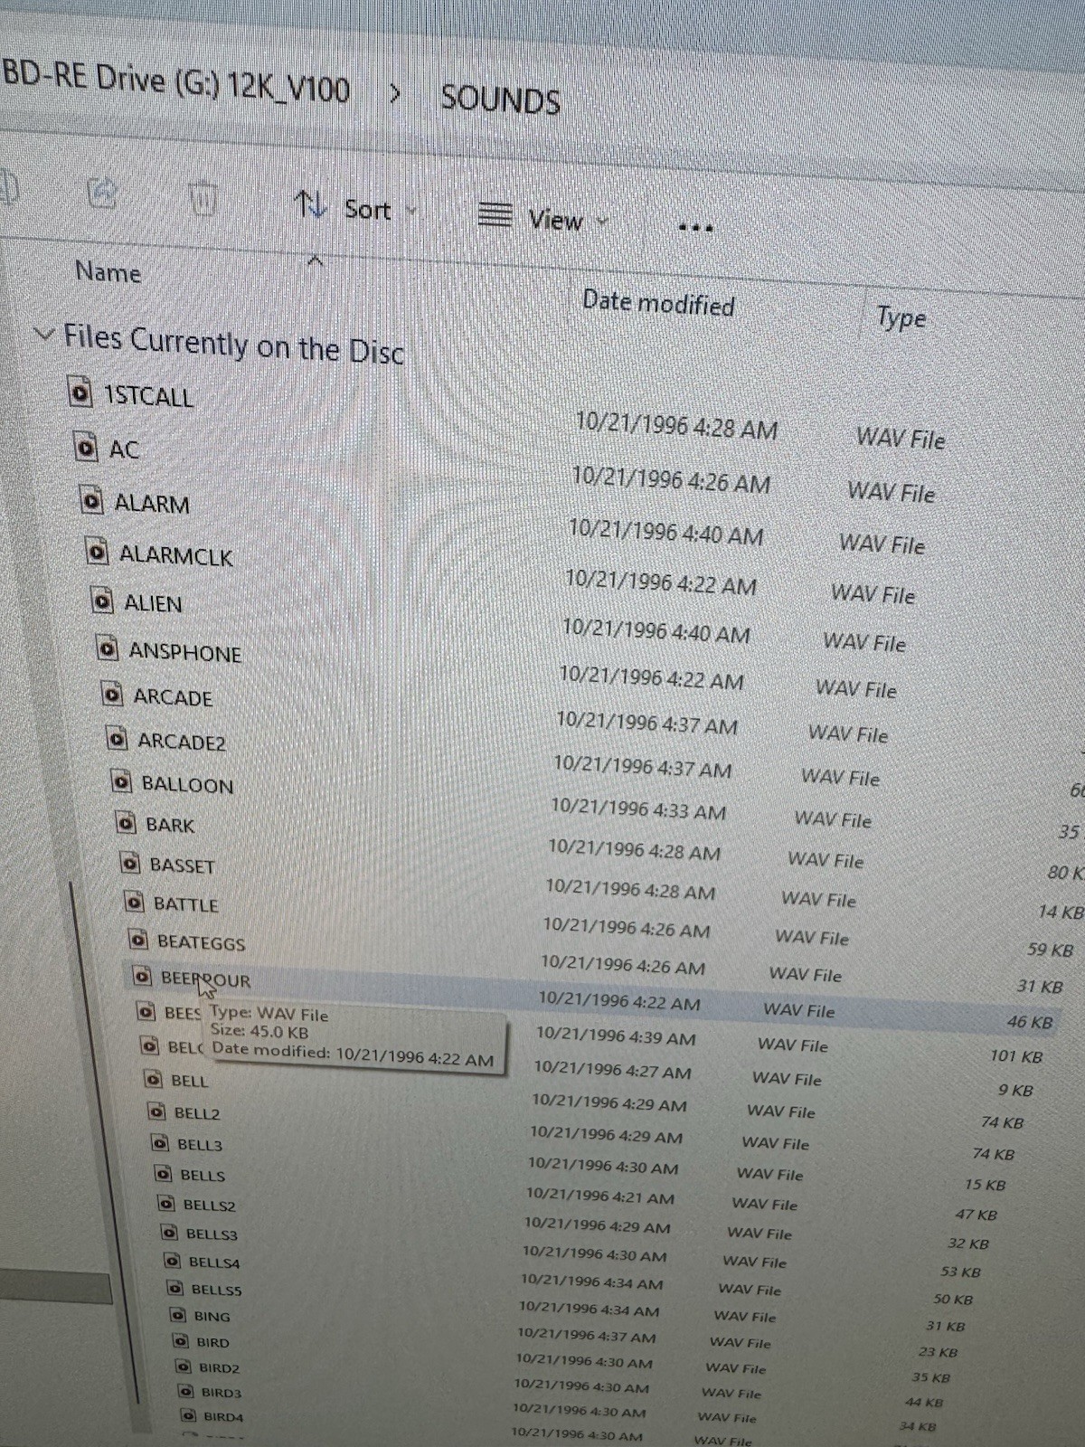This screenshot has height=1447, width=1085.
Task: Select the BELLS4 file icon
Action: (x=173, y=1260)
